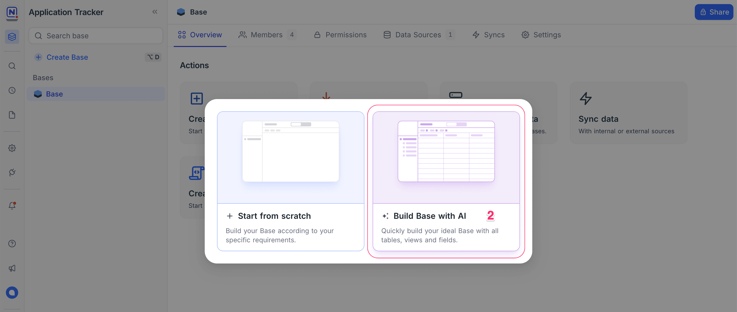Image resolution: width=737 pixels, height=312 pixels.
Task: Click the help question mark icon
Action: coord(12,244)
